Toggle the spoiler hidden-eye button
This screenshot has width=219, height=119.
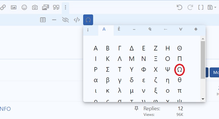[66, 20]
